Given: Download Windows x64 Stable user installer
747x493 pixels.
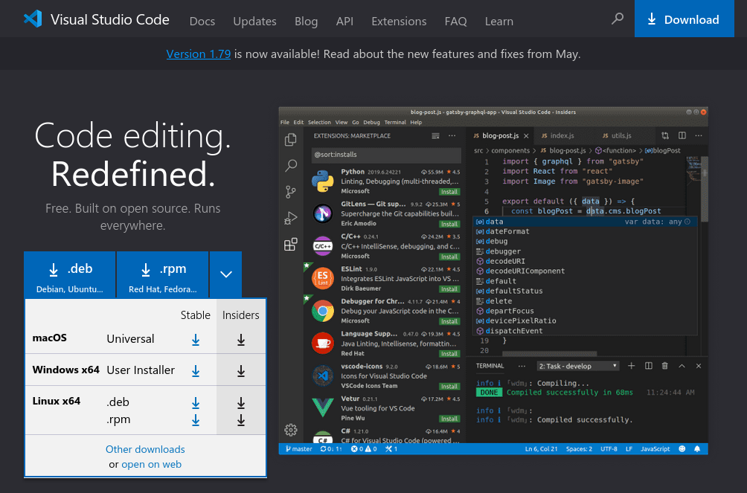Looking at the screenshot, I should (196, 370).
